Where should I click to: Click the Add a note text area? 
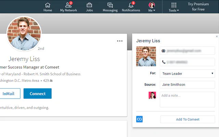point(187,99)
